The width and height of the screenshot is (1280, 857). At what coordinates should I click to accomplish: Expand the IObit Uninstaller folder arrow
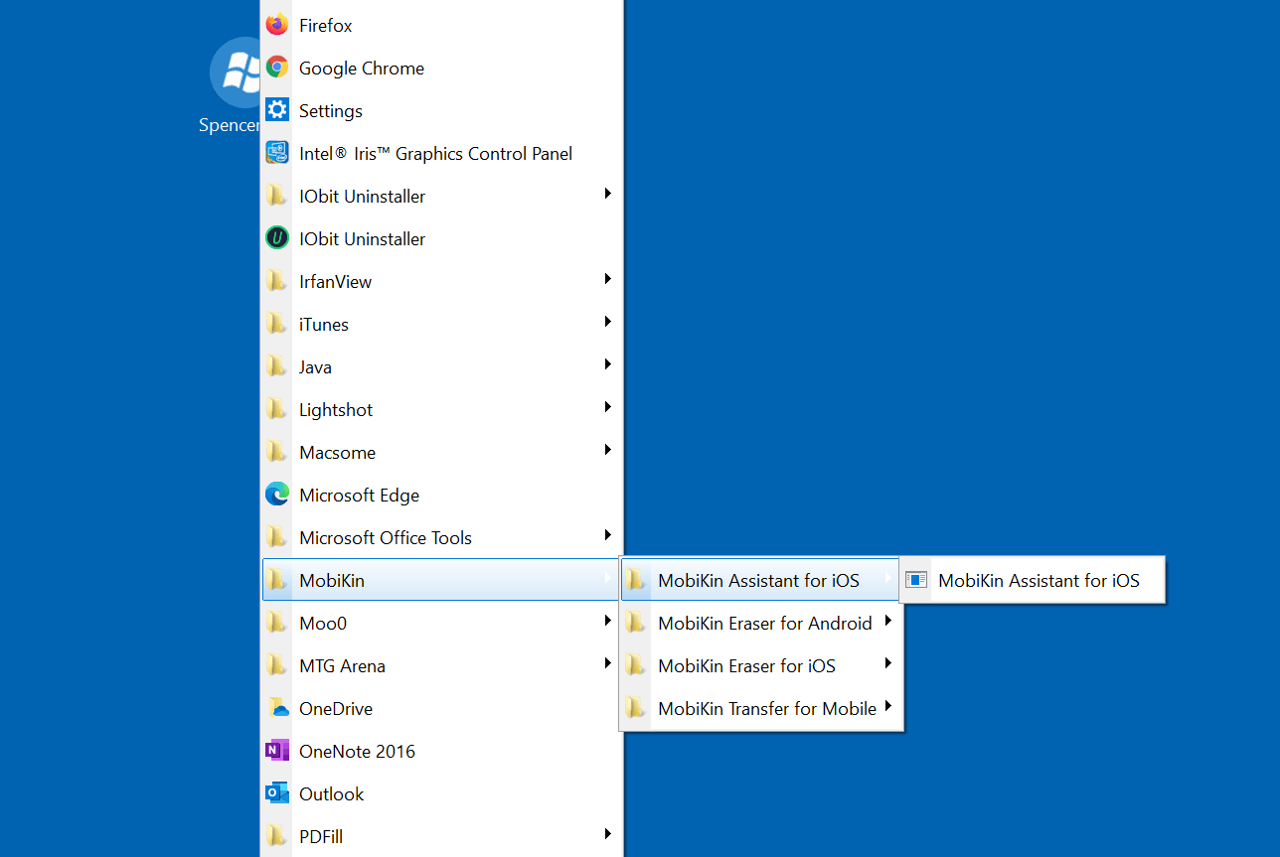click(x=607, y=194)
